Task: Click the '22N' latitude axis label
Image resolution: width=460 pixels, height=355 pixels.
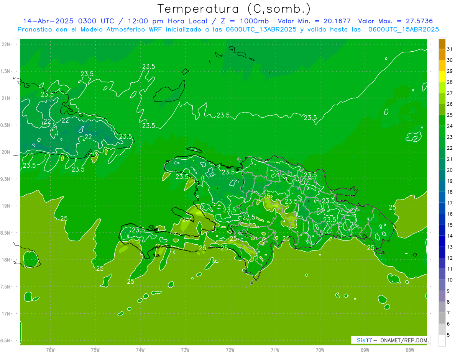Action: point(7,44)
